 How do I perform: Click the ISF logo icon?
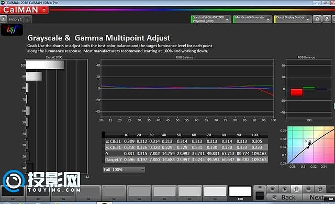coord(12,30)
